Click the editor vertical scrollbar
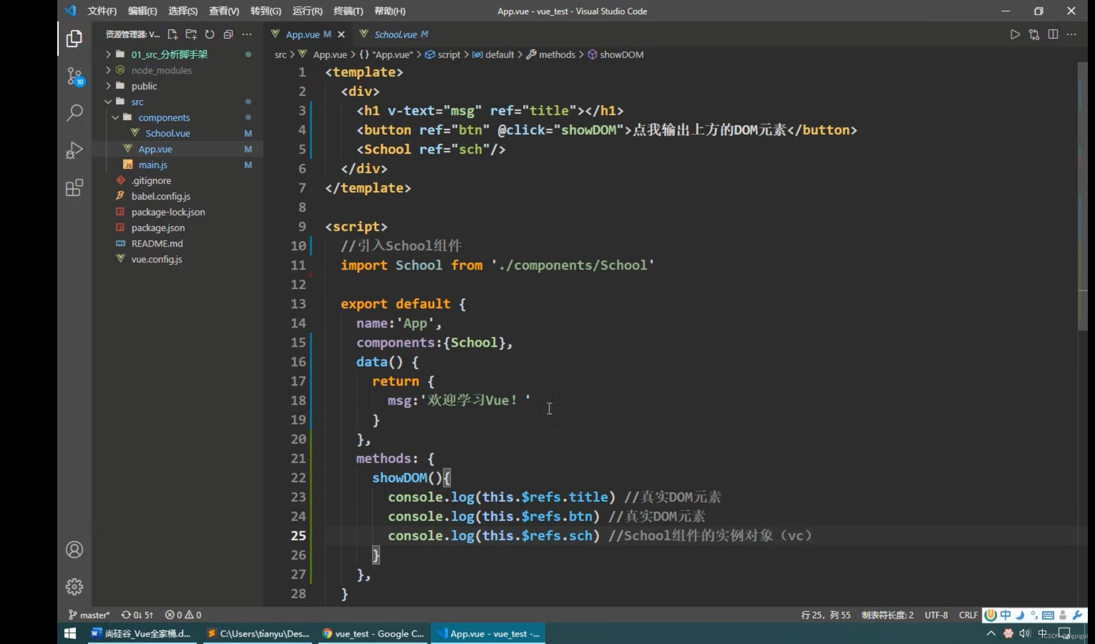This screenshot has width=1095, height=644. 1082,197
